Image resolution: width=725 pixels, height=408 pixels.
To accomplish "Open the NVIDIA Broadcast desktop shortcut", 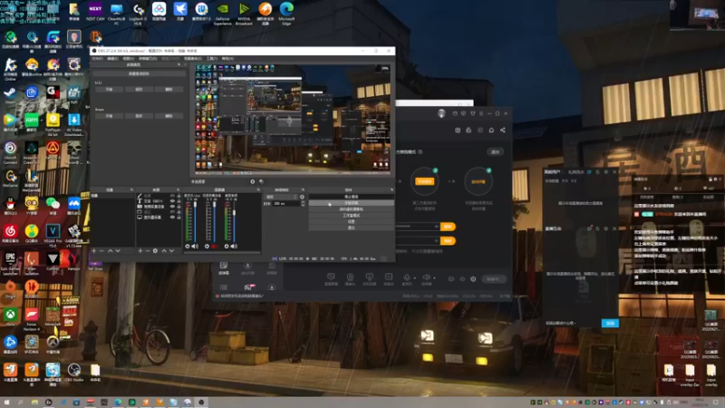I will pos(244,13).
